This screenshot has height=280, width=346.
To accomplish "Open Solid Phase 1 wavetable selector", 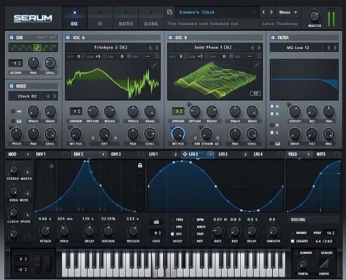I will coord(213,47).
